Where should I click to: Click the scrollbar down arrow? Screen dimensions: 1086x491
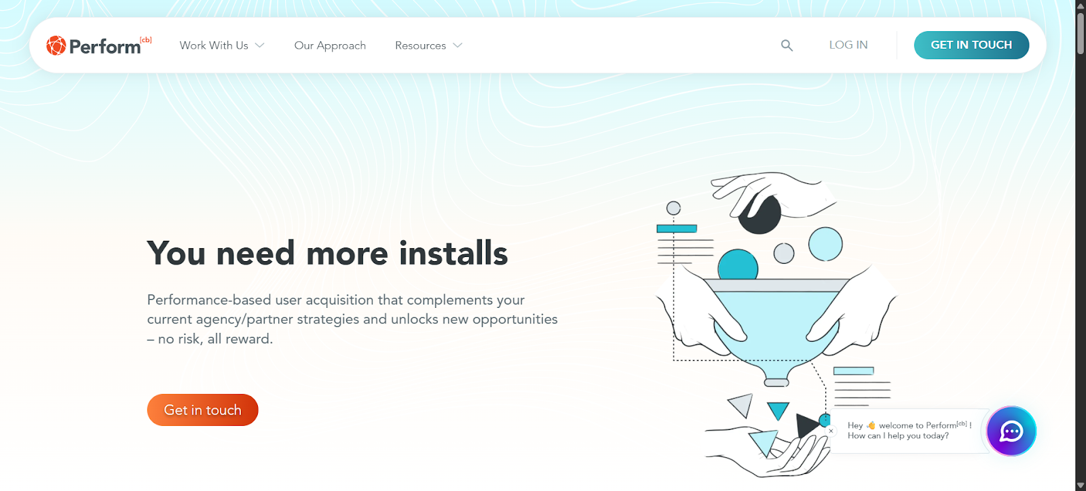tap(1081, 485)
